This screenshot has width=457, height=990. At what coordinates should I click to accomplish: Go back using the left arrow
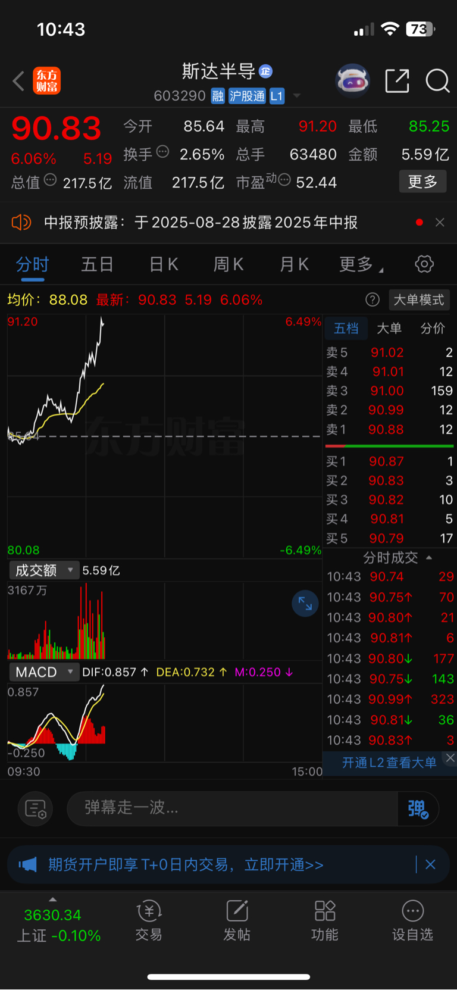(x=18, y=81)
